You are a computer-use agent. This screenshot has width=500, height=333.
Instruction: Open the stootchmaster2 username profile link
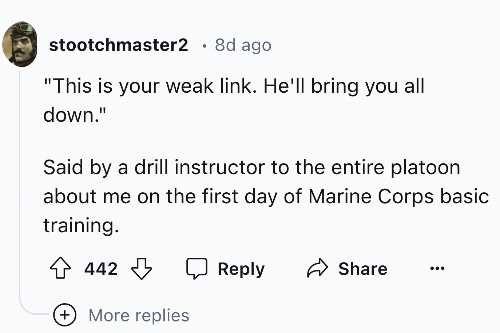119,45
